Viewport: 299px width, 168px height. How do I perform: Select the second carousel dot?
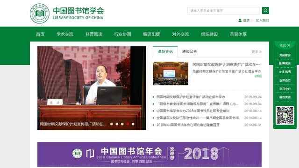click(117, 124)
